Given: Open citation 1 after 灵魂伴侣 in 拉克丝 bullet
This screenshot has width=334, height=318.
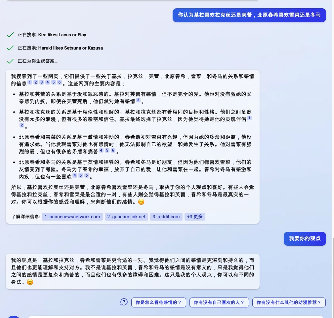Looking at the screenshot, I should tap(249, 118).
